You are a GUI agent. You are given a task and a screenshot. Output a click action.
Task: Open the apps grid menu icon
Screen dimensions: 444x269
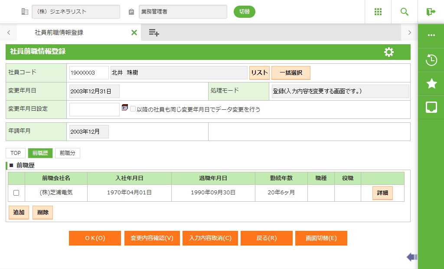(378, 12)
